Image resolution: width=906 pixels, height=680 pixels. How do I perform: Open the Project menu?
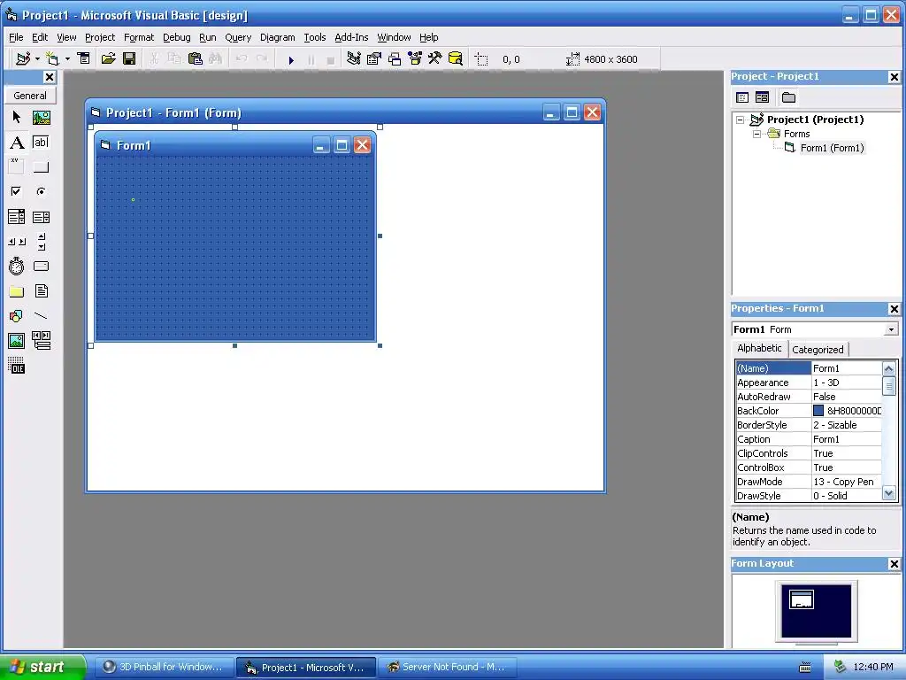click(x=100, y=37)
